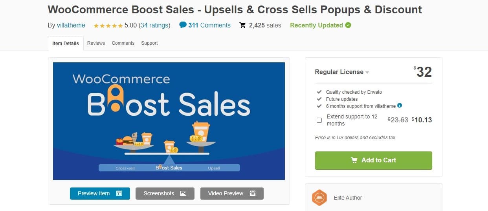This screenshot has height=211, width=488.
Task: Open the 311 Comments link
Action: pos(209,25)
